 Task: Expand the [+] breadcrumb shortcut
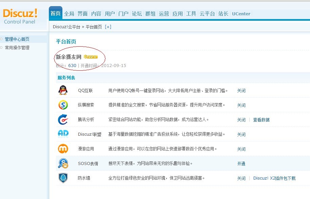coord(108,27)
